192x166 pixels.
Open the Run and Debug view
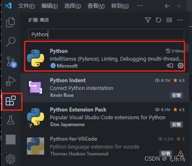(x=11, y=81)
